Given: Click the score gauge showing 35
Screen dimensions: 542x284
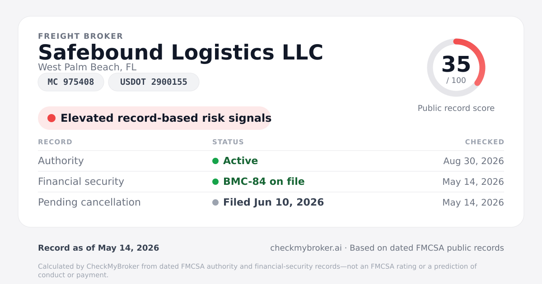Looking at the screenshot, I should (456, 68).
